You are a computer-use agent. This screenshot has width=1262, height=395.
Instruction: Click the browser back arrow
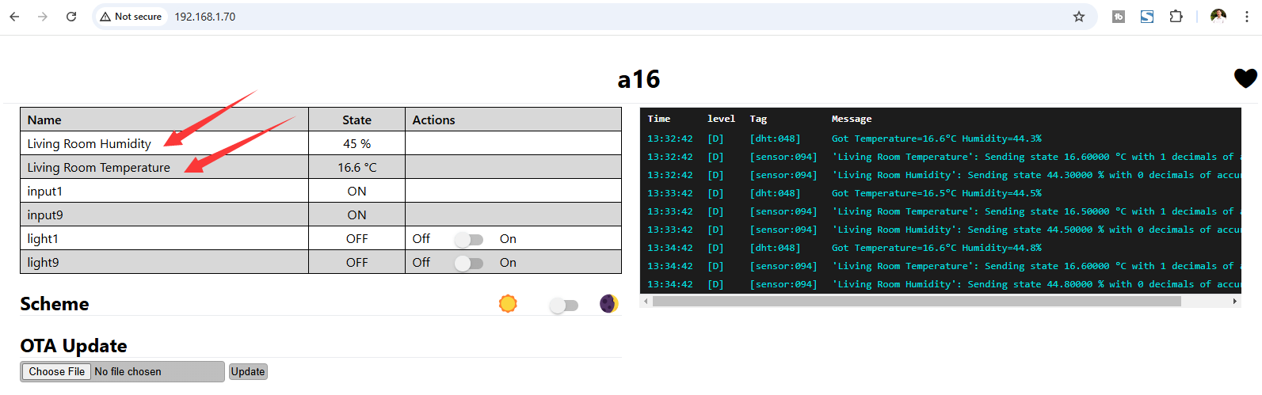(x=14, y=17)
